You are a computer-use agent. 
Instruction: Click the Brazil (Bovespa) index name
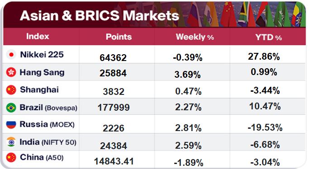(x=48, y=108)
